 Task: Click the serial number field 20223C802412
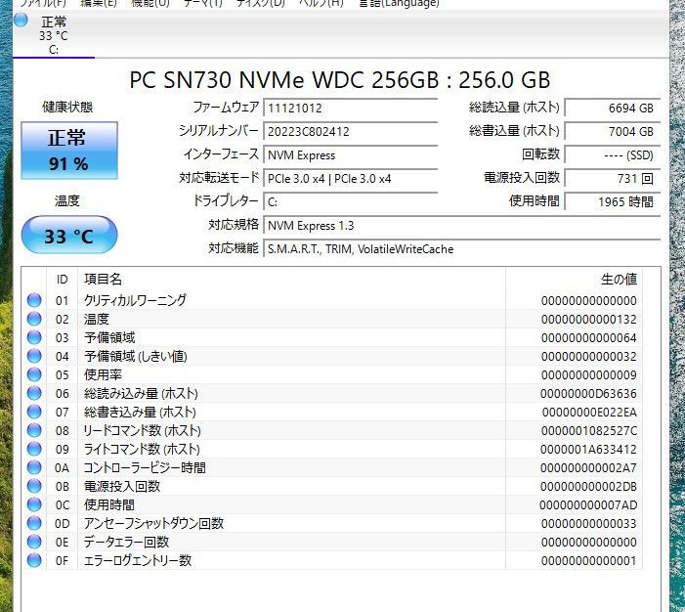[351, 131]
